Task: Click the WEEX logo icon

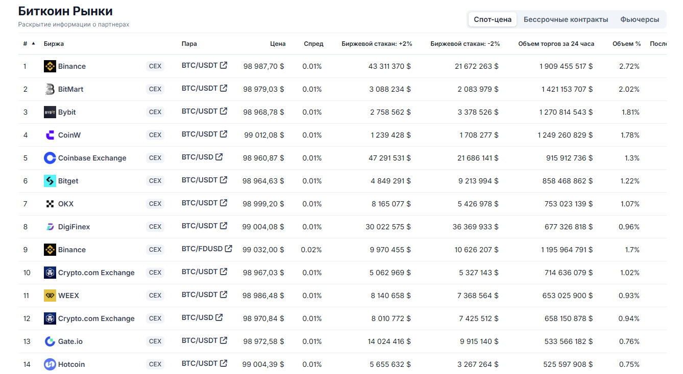Action: point(50,296)
